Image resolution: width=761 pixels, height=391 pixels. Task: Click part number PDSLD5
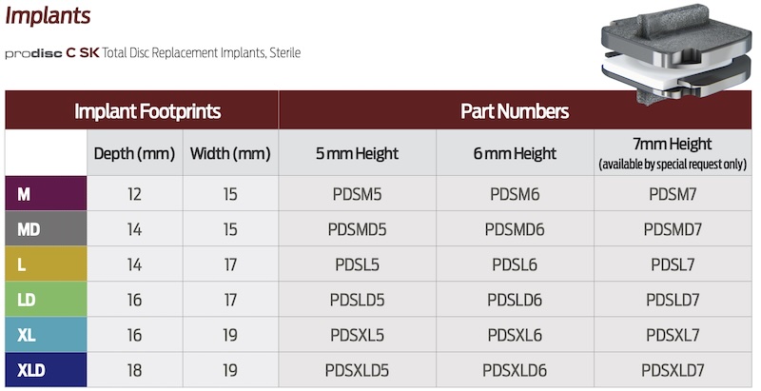pyautogui.click(x=357, y=300)
